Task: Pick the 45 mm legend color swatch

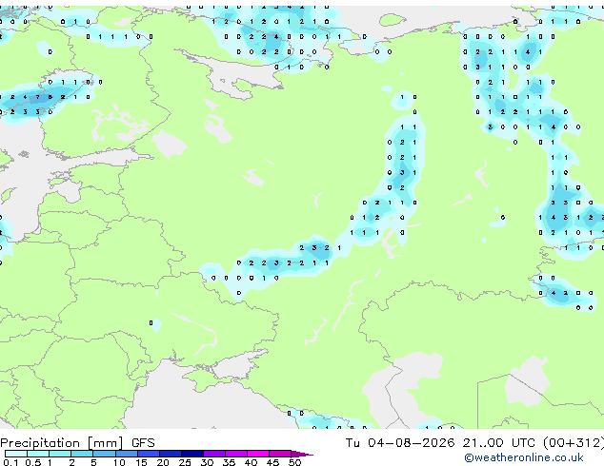Action: [280, 454]
